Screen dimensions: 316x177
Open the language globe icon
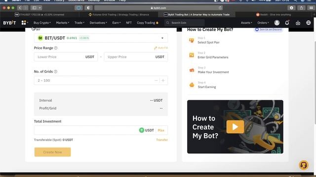tap(308, 23)
